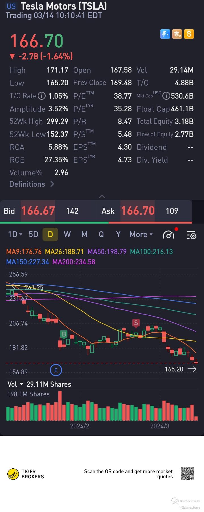This screenshot has height=512, width=204.
Task: Tap the Tiger Brokers logo
Action: (x=25, y=474)
